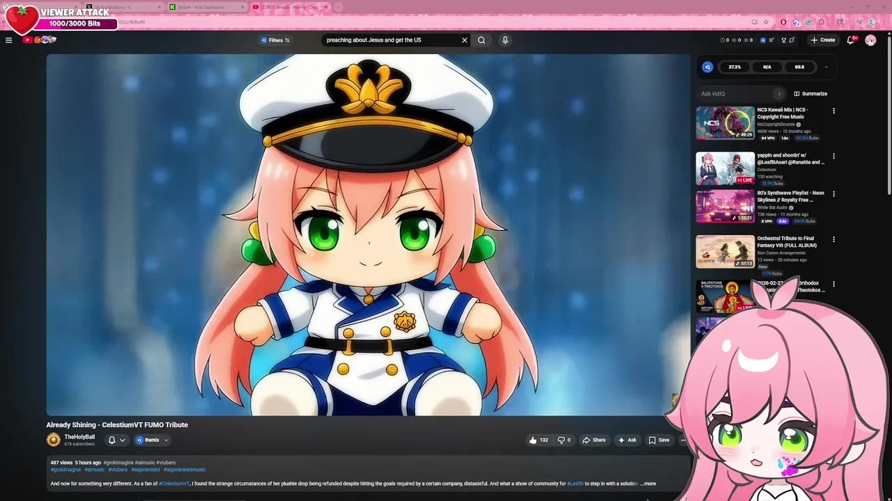Click the Ask button below video

(x=626, y=440)
